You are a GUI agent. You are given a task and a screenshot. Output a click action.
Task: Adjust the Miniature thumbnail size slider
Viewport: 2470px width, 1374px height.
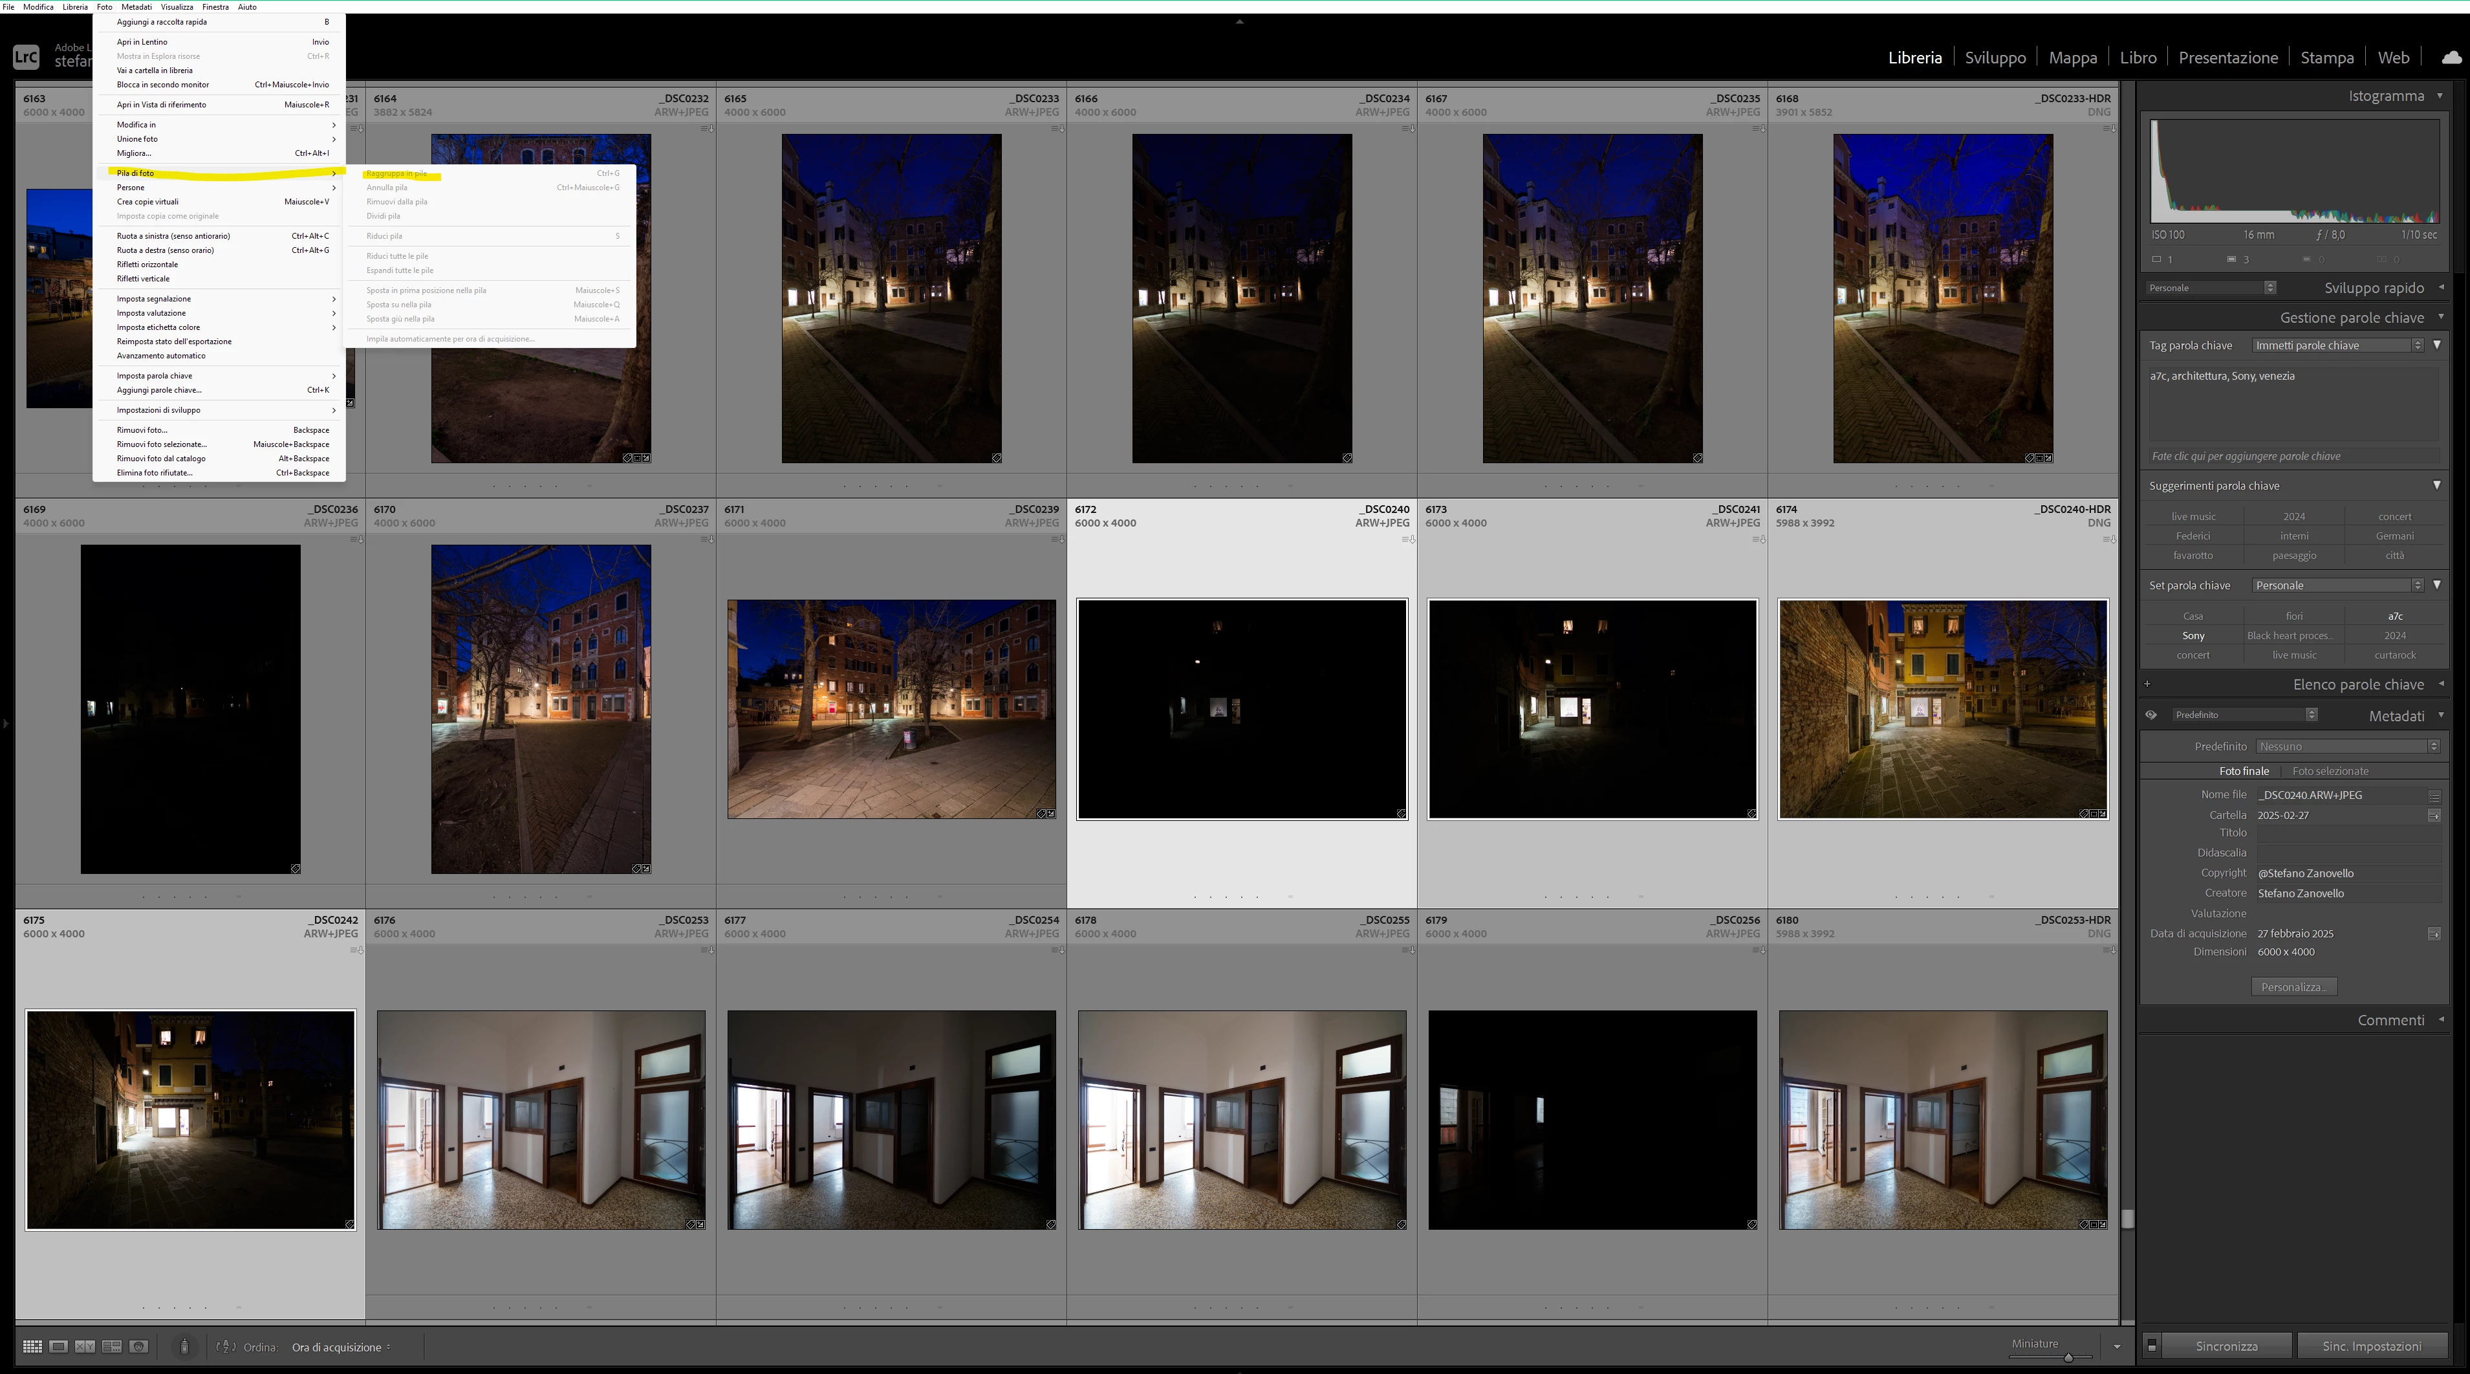(2068, 1357)
